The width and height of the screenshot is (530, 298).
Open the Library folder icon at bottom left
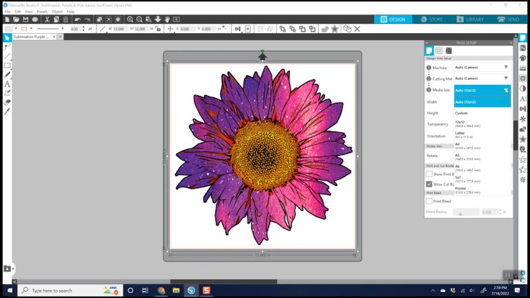pyautogui.click(x=7, y=269)
